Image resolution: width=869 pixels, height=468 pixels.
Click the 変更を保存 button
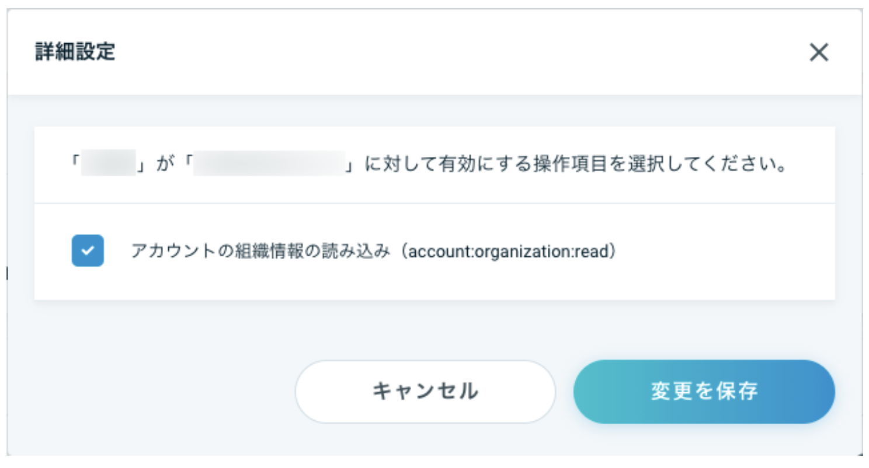pyautogui.click(x=704, y=391)
